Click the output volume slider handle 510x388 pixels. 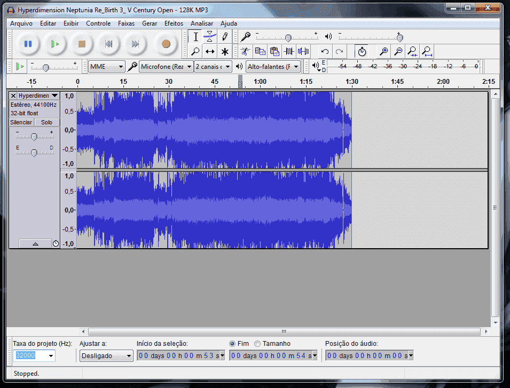(x=400, y=38)
